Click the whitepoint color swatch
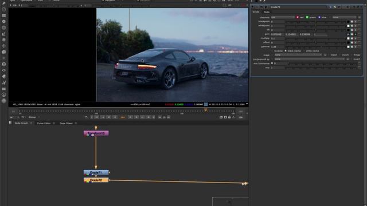Viewport: 367px width, 206px height. point(348,26)
